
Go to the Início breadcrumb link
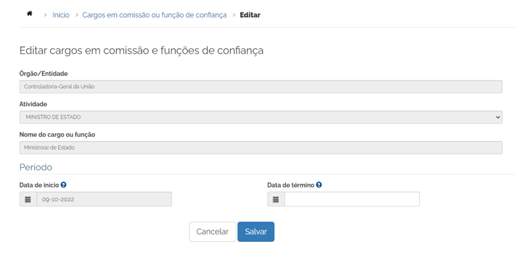[61, 15]
